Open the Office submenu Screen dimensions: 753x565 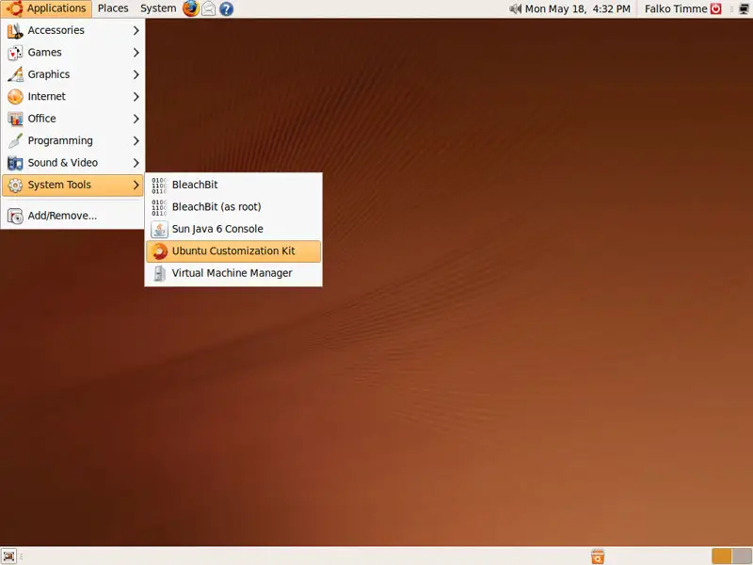[73, 119]
